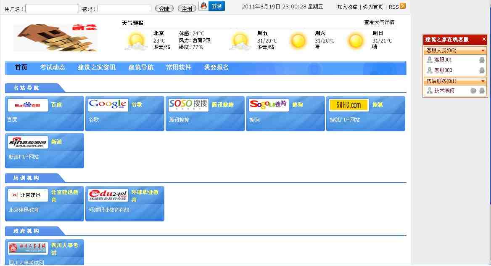Click the 名站导航 section heading
Screen dimensions: 491x266
pyautogui.click(x=26, y=88)
